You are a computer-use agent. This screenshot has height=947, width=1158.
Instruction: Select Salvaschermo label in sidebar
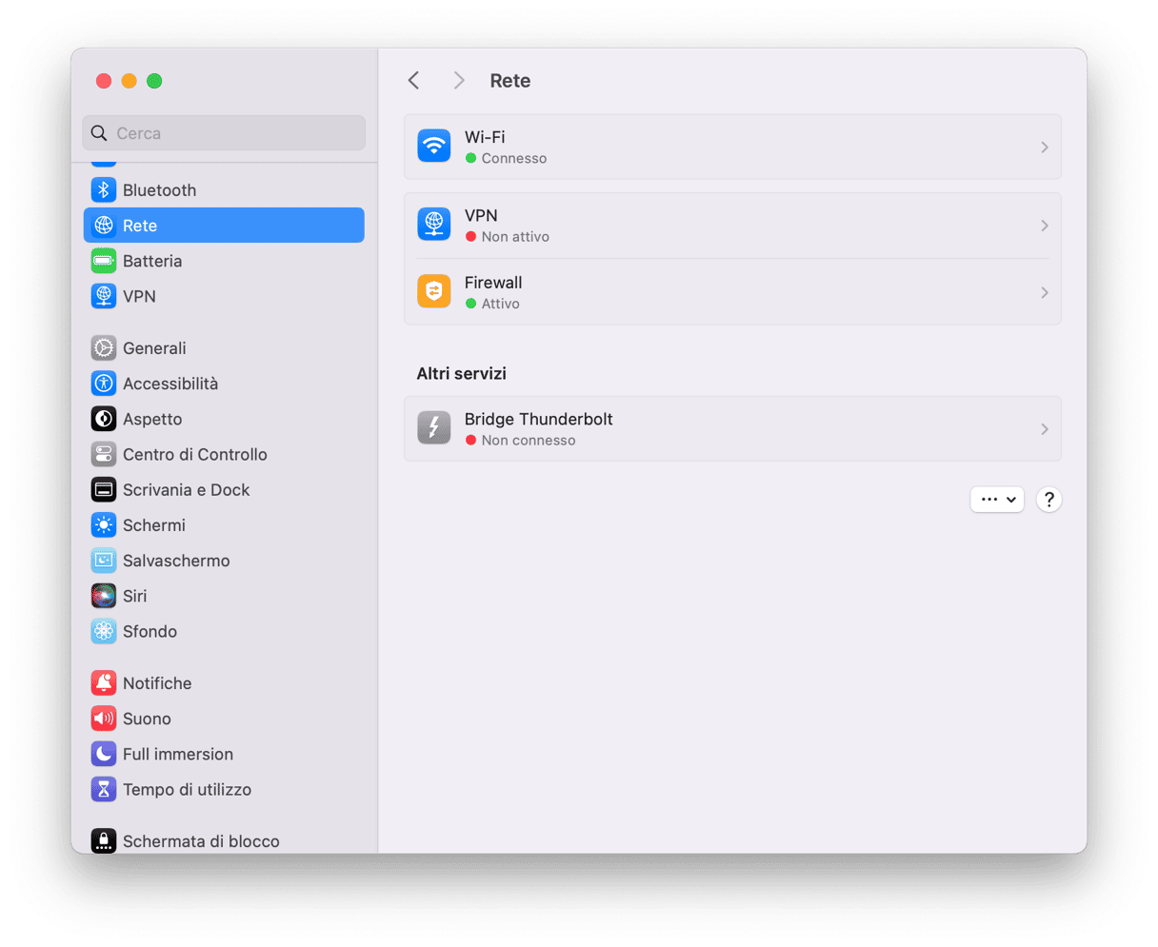point(176,561)
